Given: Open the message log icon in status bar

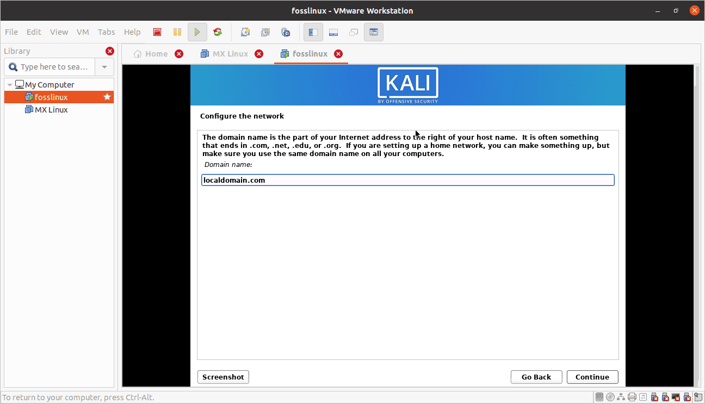Looking at the screenshot, I should coord(698,397).
